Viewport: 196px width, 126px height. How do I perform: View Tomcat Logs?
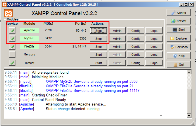click(154, 63)
